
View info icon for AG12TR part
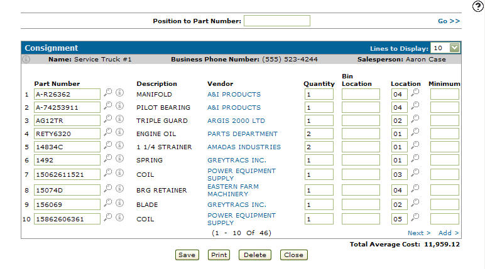click(x=120, y=119)
